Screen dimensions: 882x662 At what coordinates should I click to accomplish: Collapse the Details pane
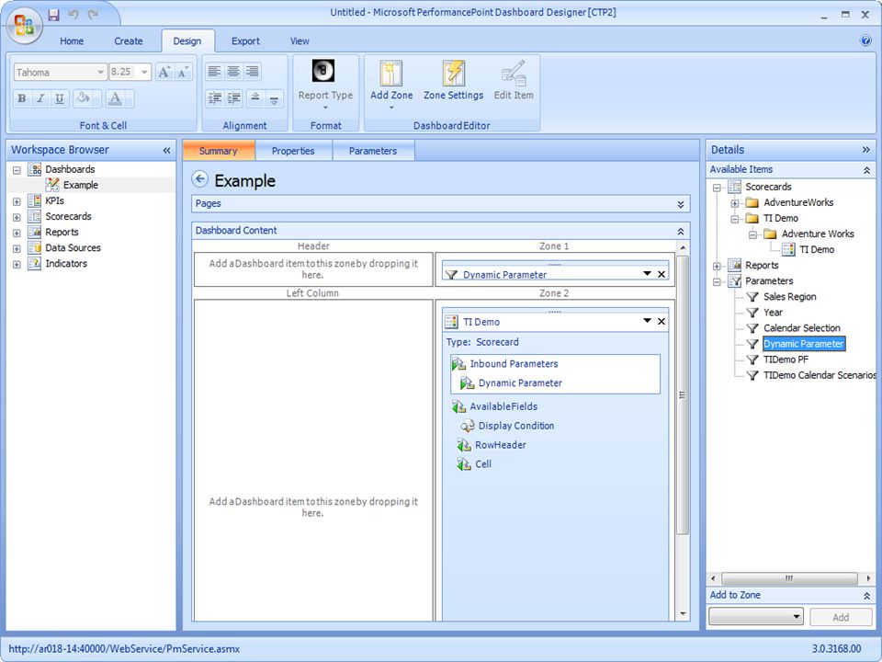click(865, 150)
